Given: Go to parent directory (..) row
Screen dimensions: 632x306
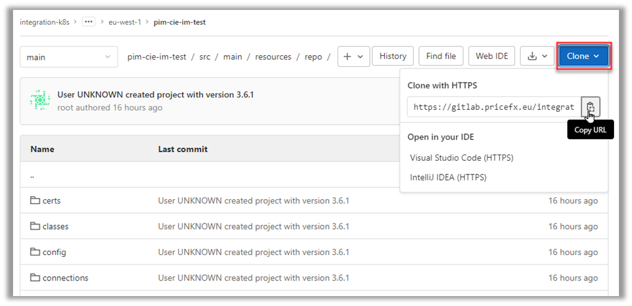Looking at the screenshot, I should click(x=32, y=175).
